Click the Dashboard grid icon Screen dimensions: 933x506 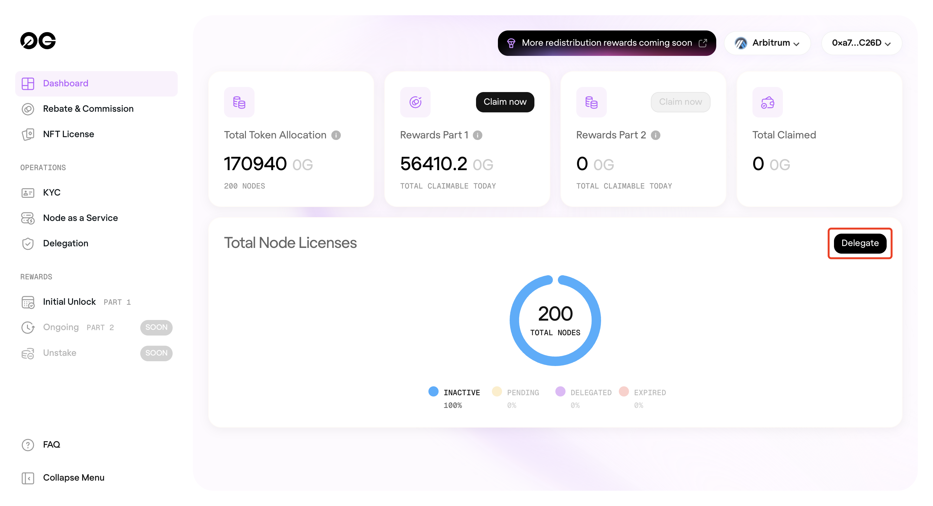tap(28, 84)
